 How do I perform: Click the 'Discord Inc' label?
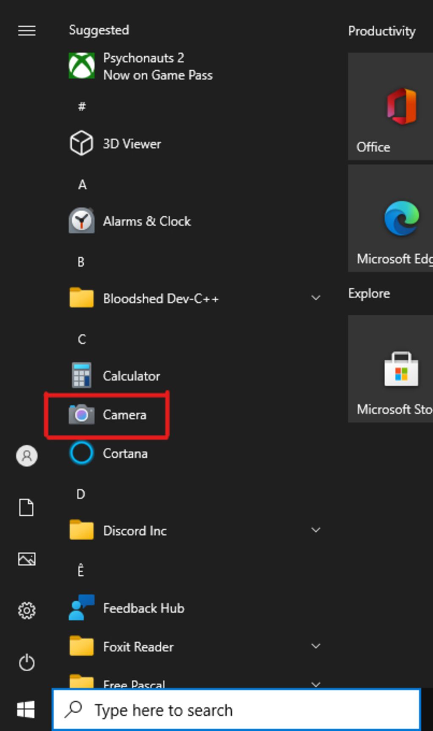(x=135, y=530)
